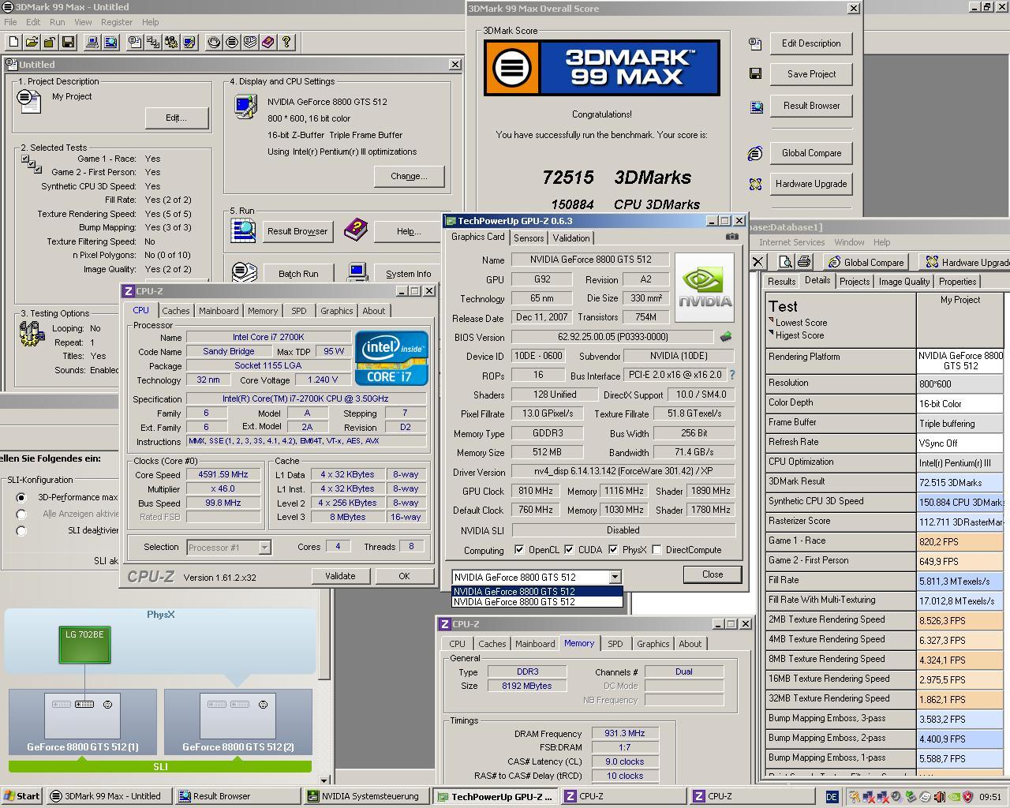Click the Batch Run button
This screenshot has height=808, width=1010.
coord(298,274)
